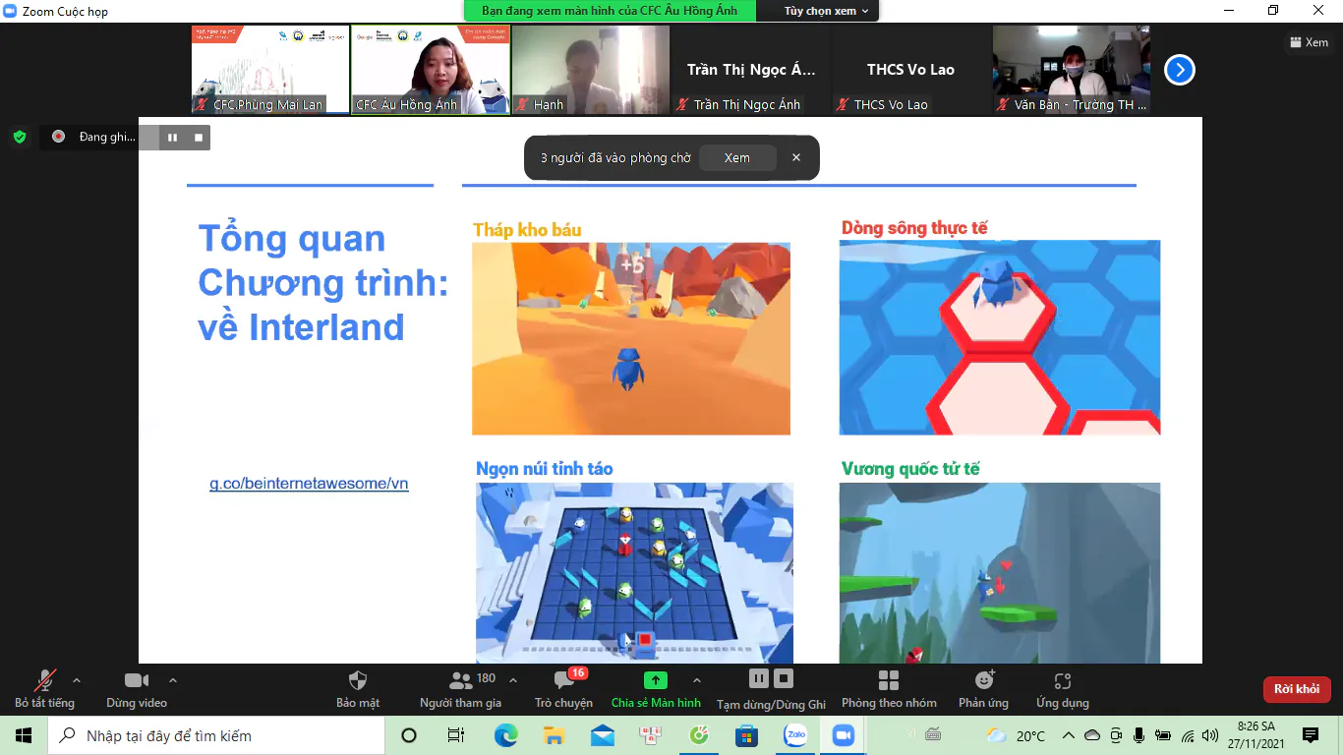
Task: Expand video options arrow beside Dừng video
Action: pos(173,680)
